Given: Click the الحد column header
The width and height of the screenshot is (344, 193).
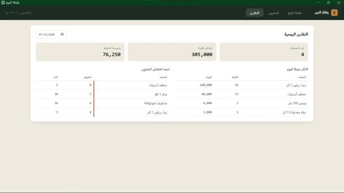Looking at the screenshot, I should point(56,77).
